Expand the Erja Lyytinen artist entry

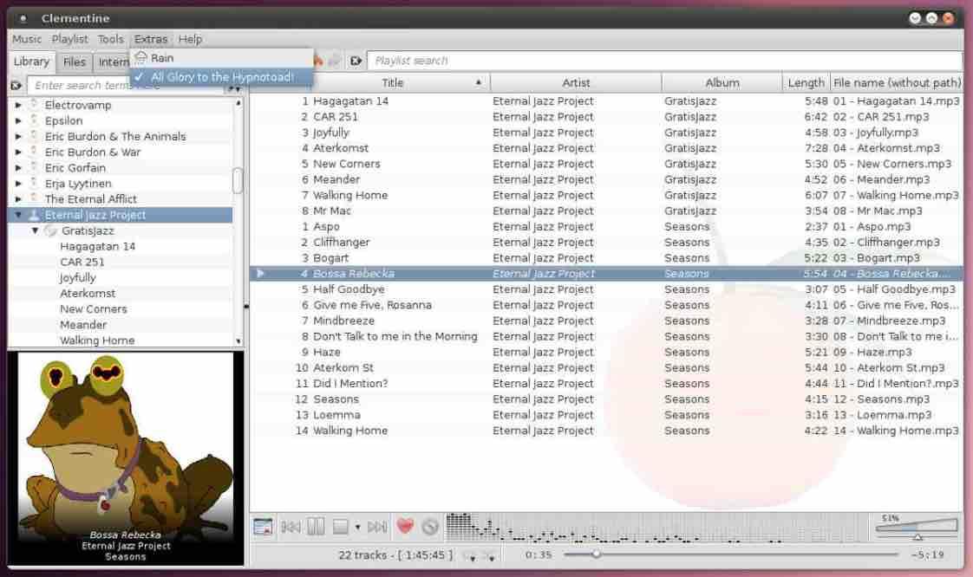tap(18, 183)
